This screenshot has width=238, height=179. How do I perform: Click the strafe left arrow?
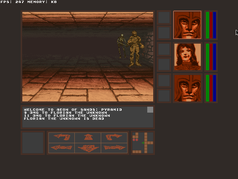coord(61,148)
